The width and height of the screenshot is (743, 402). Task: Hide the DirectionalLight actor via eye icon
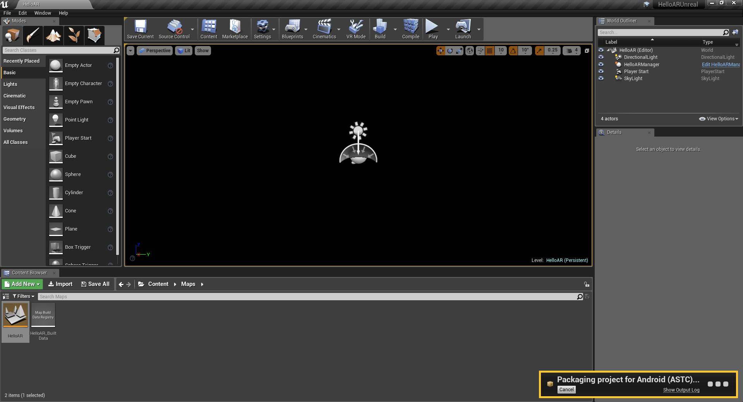601,57
